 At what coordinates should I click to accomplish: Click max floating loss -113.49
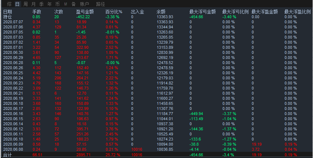196,119
